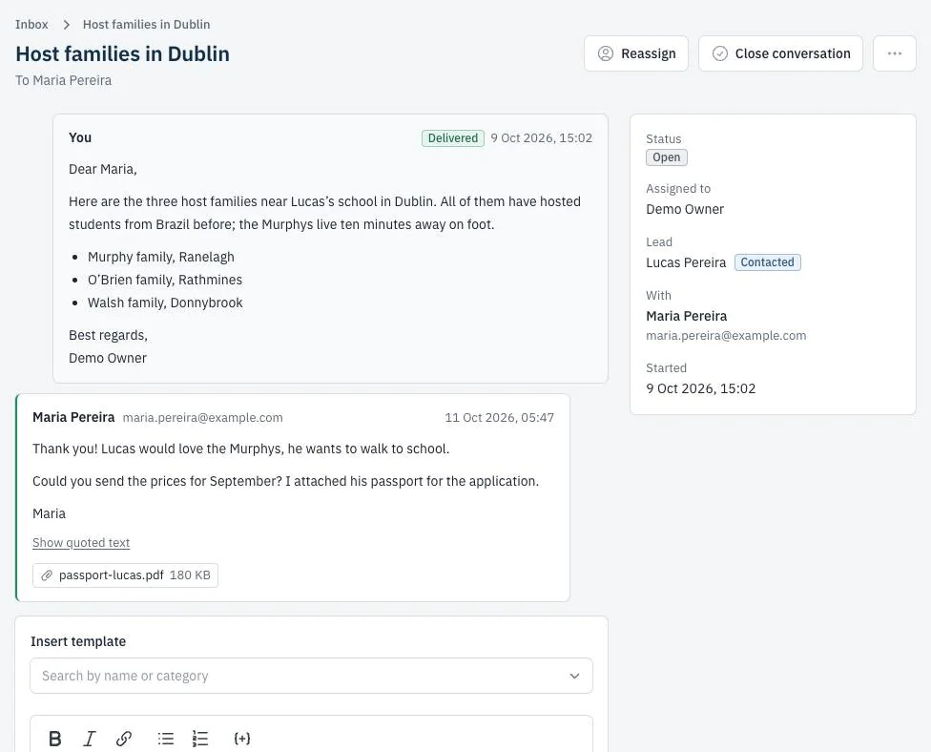Click the Reassign button

[636, 53]
